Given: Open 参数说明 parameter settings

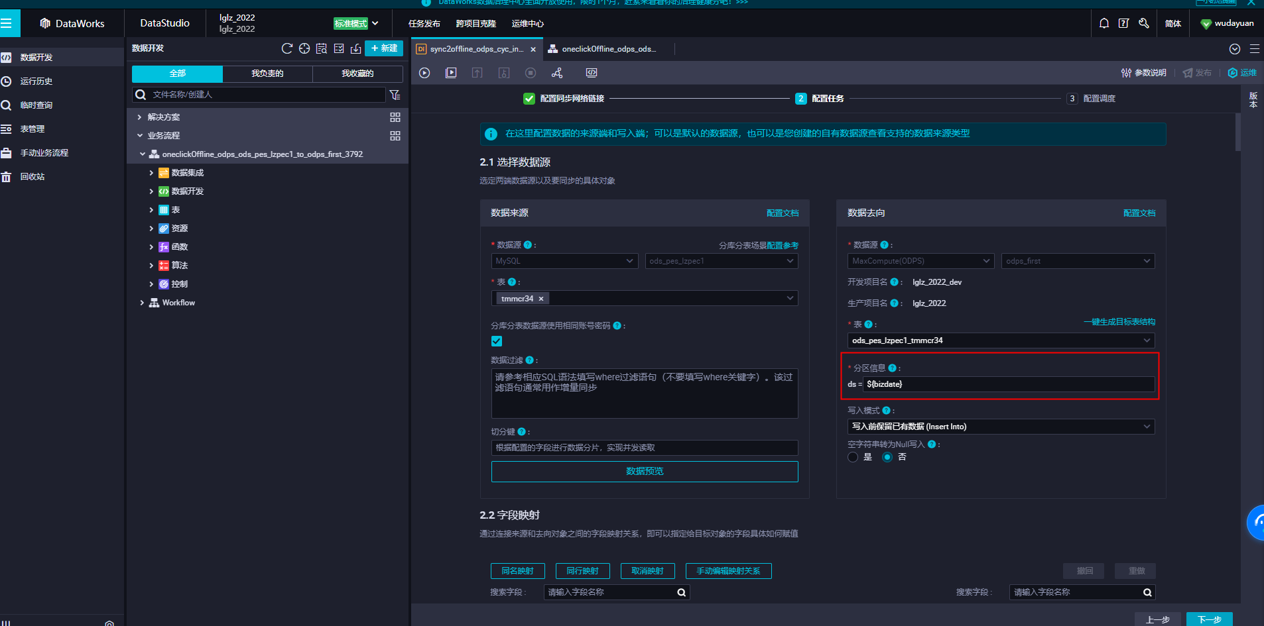Looking at the screenshot, I should (1144, 73).
